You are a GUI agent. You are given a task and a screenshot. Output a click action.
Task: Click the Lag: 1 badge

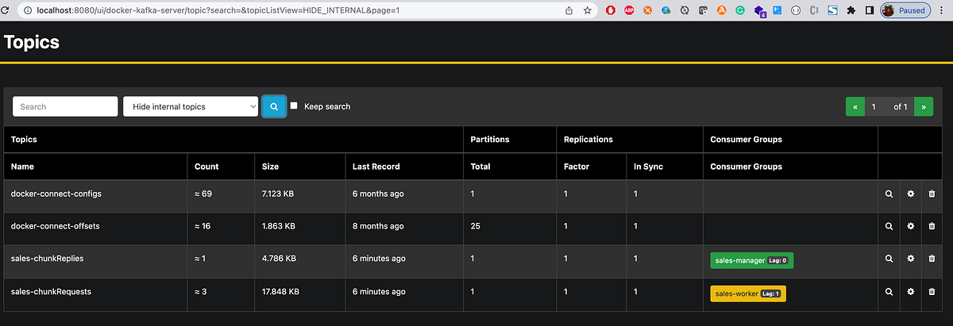[771, 293]
